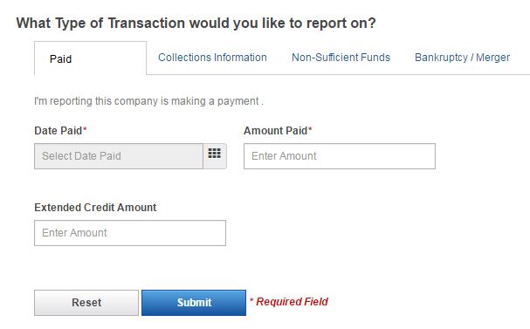Click the word payment in the description

click(x=238, y=101)
